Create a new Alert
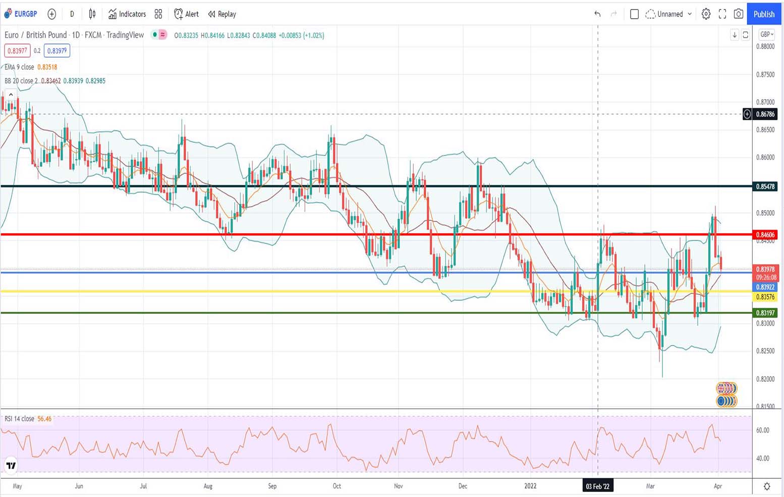 click(186, 14)
